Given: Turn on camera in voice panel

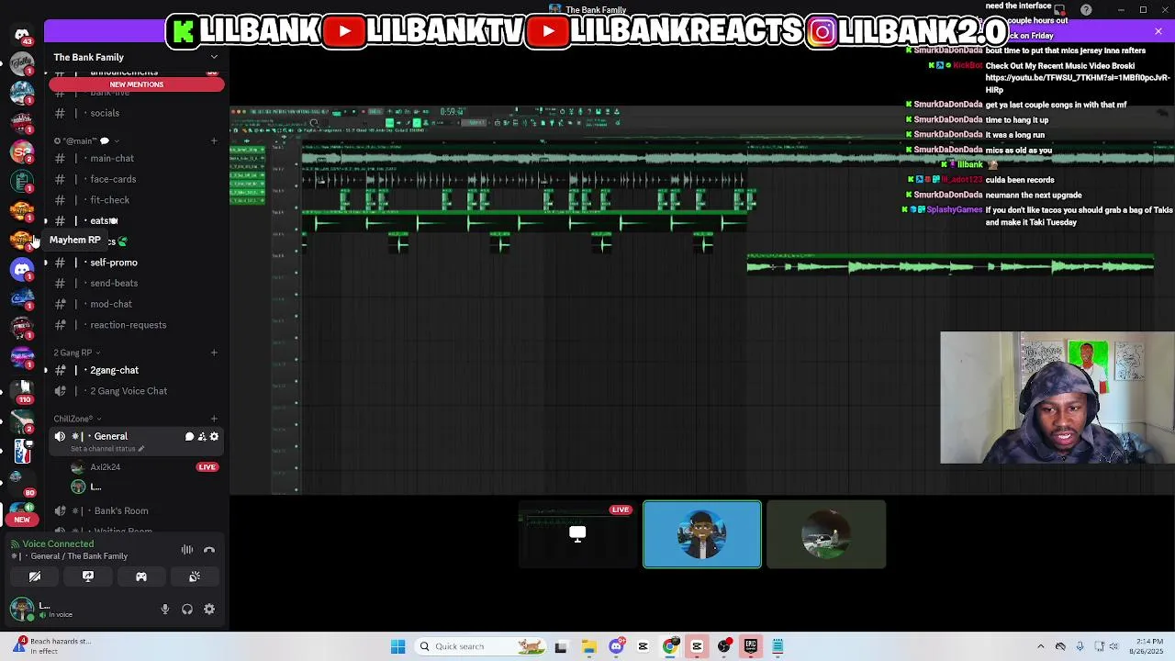Looking at the screenshot, I should pyautogui.click(x=35, y=577).
